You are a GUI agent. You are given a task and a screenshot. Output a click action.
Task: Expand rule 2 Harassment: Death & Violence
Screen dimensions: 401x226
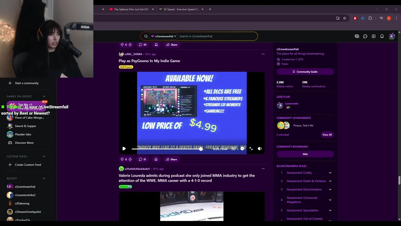(330, 181)
